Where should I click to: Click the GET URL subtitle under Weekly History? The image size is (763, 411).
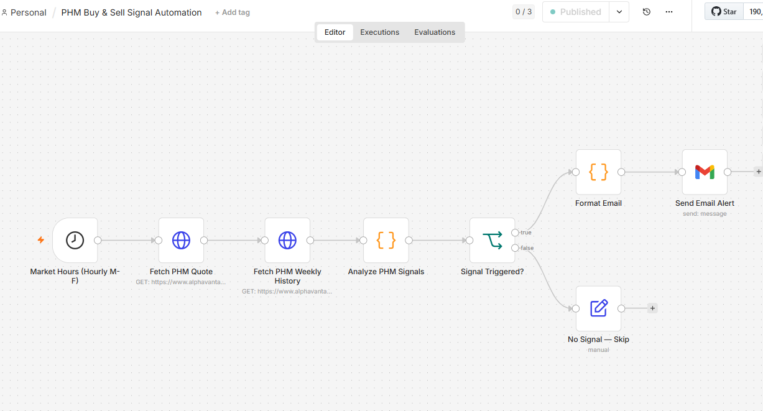[x=287, y=292]
